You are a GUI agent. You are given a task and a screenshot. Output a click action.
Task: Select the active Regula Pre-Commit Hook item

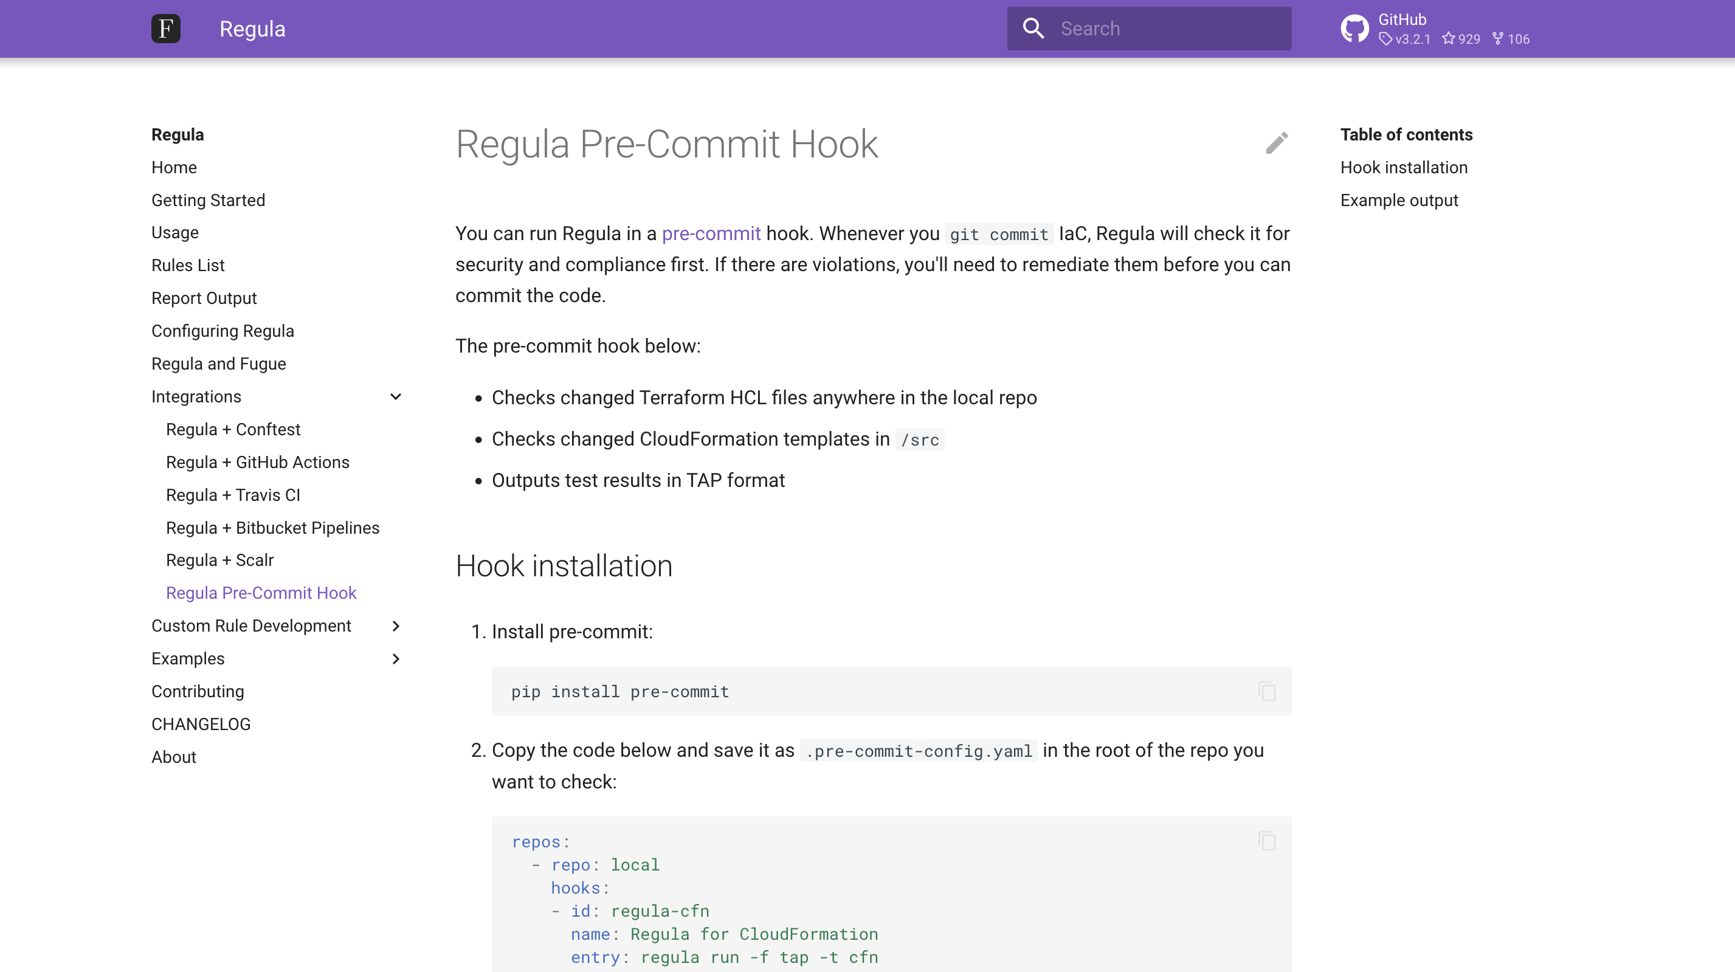261,593
